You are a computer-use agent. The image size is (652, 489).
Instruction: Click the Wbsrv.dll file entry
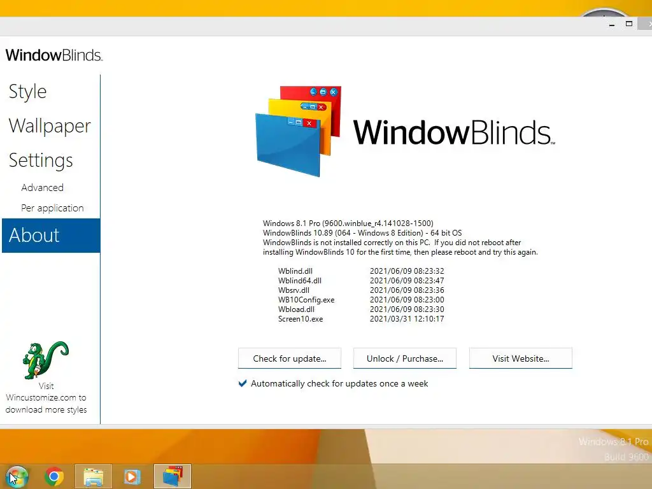[x=294, y=290]
